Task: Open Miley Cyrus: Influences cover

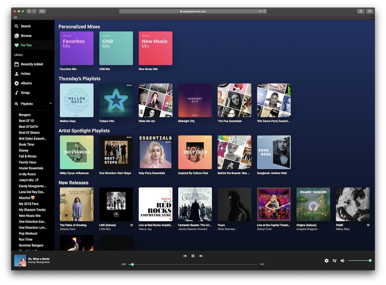Action: (77, 152)
